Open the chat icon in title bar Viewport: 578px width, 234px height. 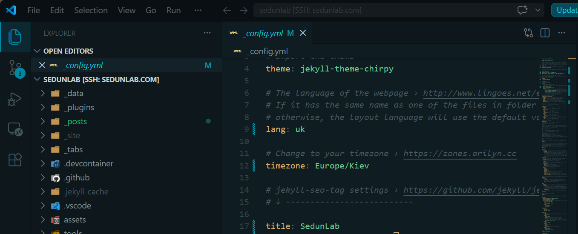pos(523,11)
